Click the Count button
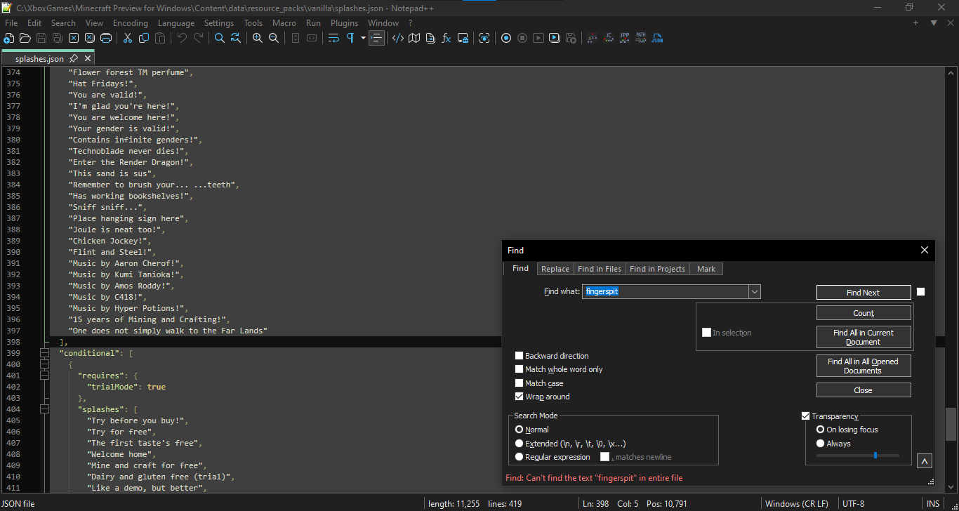This screenshot has height=511, width=959. (864, 313)
